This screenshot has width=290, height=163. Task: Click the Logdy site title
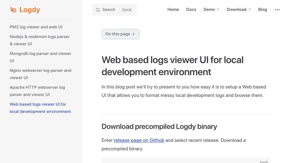point(30,10)
